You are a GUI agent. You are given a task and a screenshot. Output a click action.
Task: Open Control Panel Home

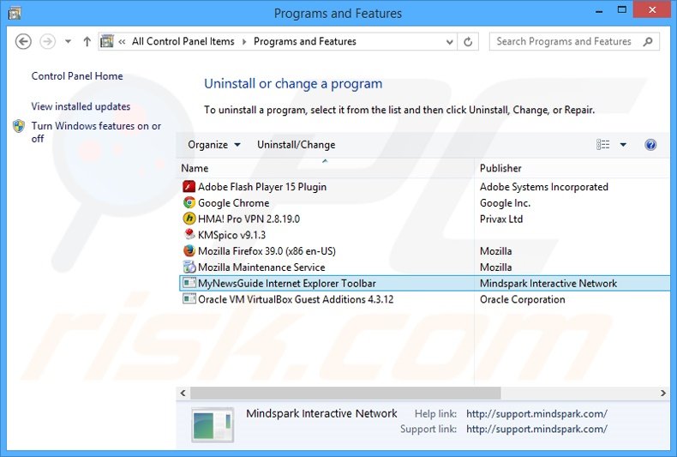coord(77,76)
